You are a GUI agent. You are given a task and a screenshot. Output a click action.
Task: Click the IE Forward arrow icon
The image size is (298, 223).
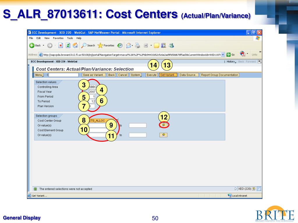[x=50, y=46]
